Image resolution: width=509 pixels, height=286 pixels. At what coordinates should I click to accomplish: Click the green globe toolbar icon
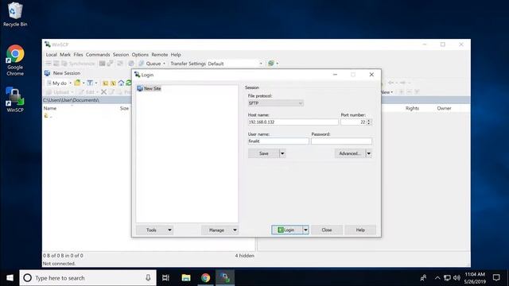270,64
